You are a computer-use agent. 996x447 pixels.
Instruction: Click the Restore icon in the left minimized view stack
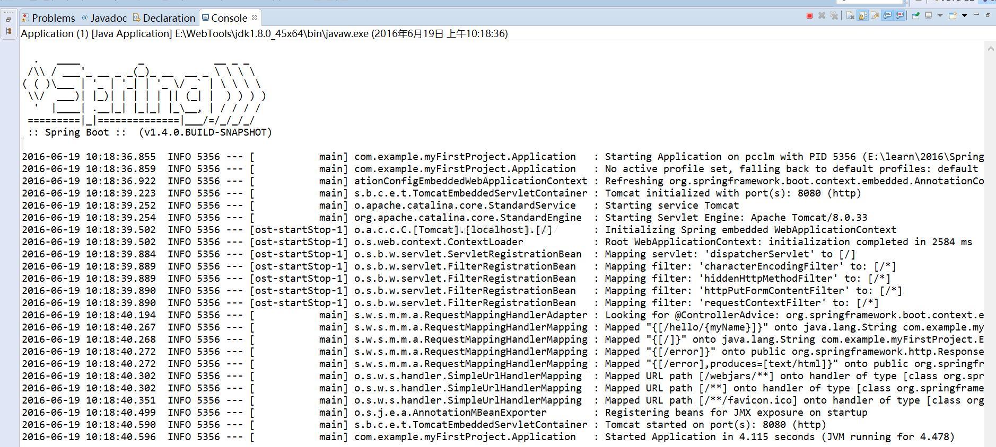8,20
